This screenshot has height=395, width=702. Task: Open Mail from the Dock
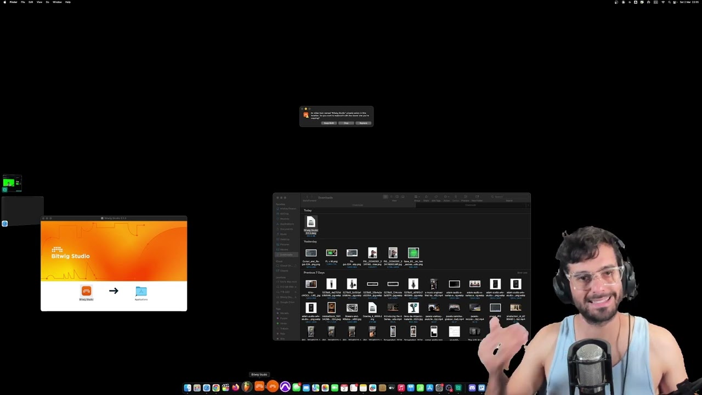click(306, 388)
